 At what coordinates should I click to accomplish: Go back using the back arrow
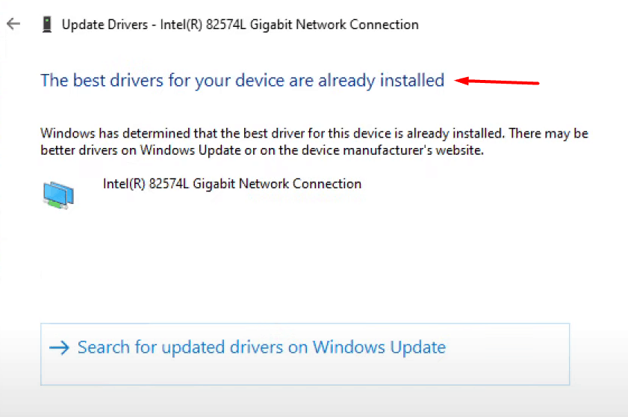coord(13,24)
